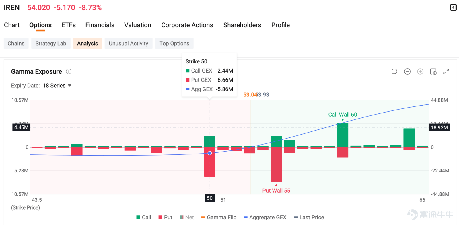Click the IREN ticker symbol

(x=12, y=8)
